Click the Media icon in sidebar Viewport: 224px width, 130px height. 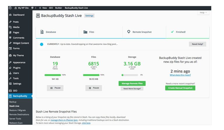pos(10,27)
